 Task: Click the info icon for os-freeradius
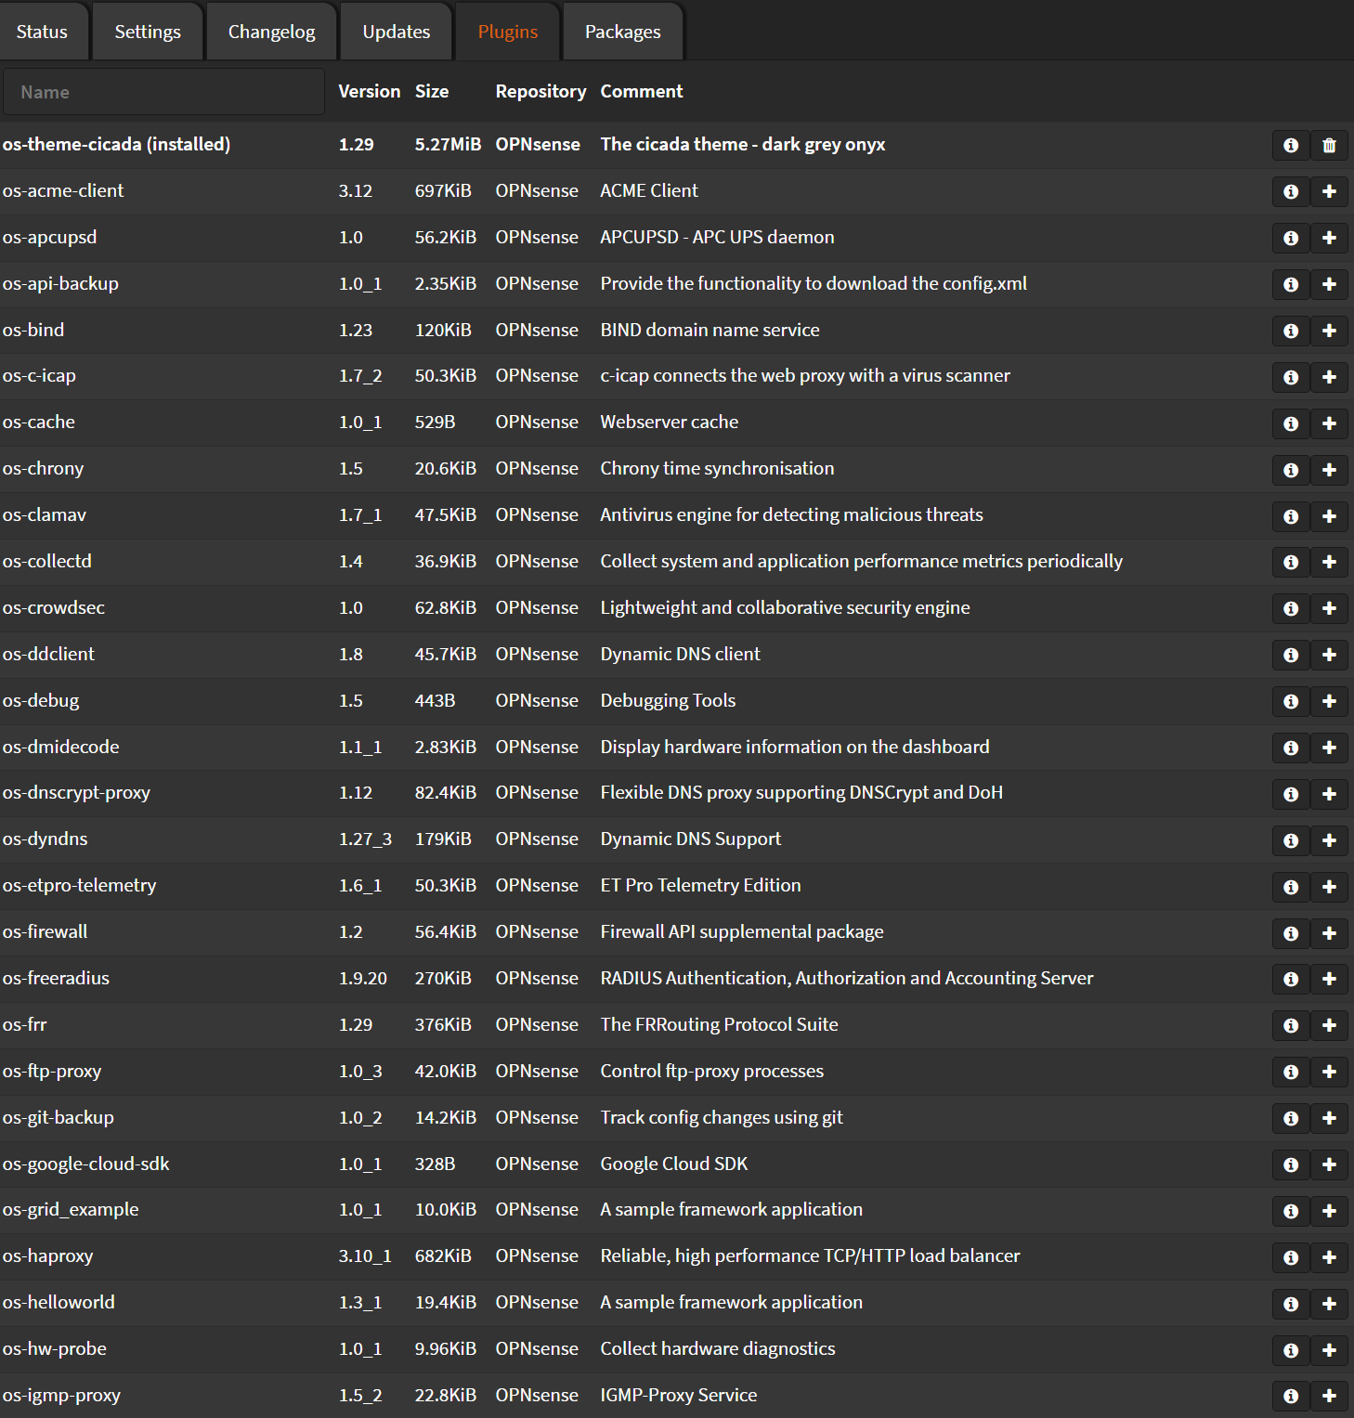click(1290, 979)
